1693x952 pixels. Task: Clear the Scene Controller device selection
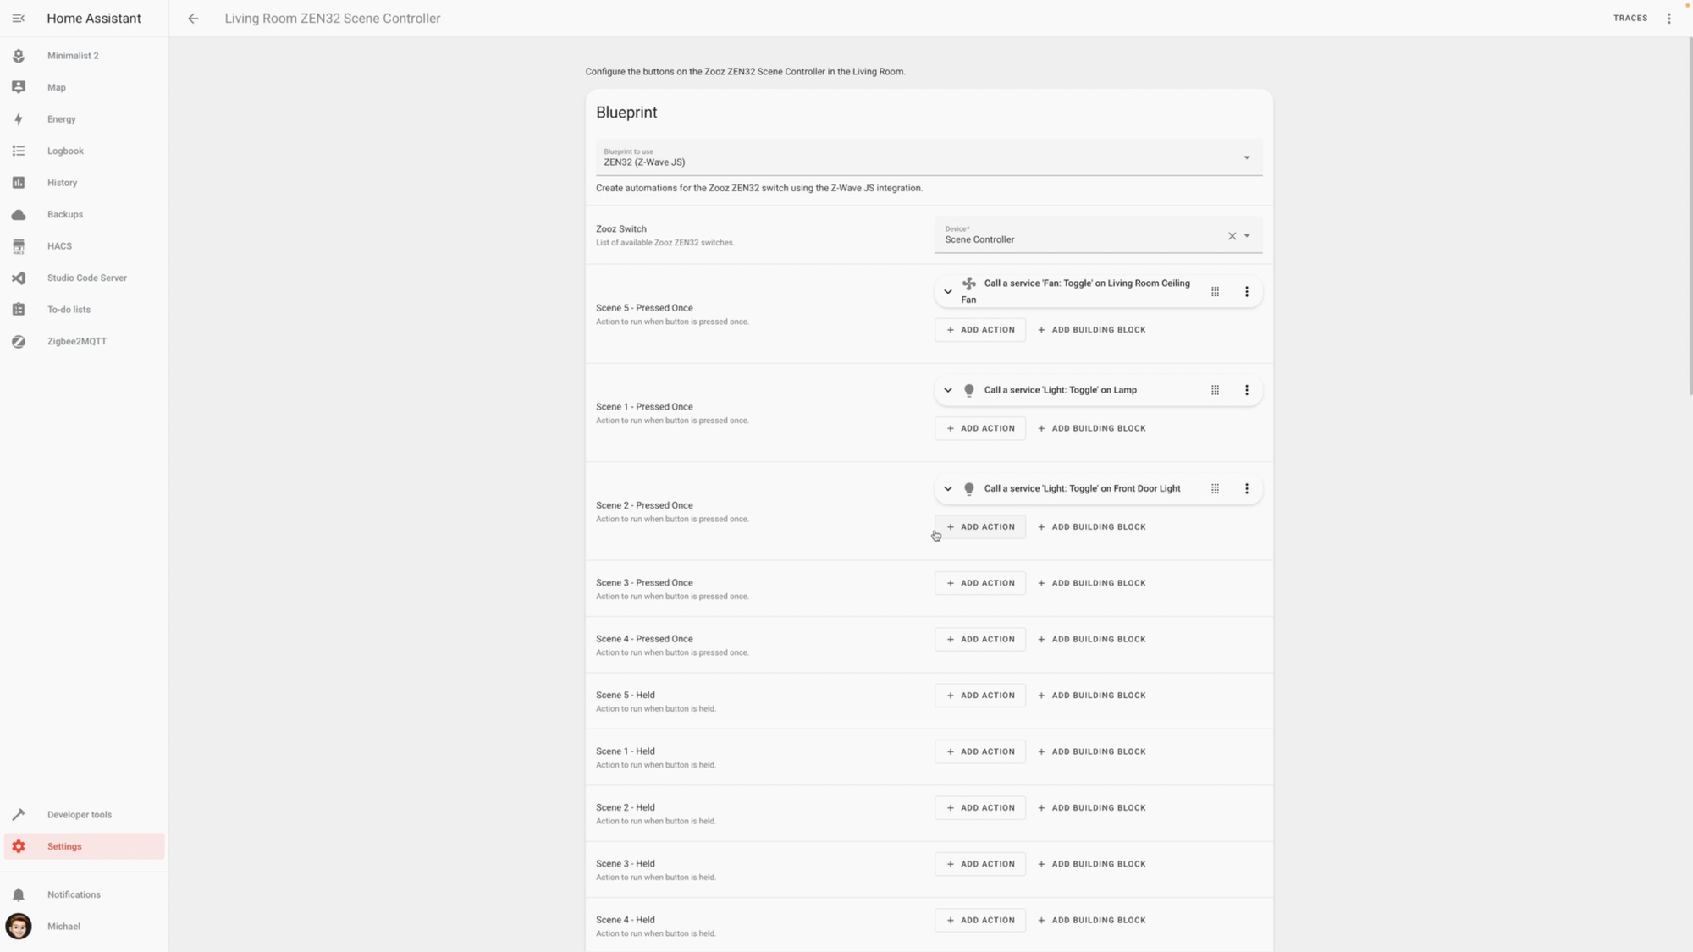(1232, 236)
